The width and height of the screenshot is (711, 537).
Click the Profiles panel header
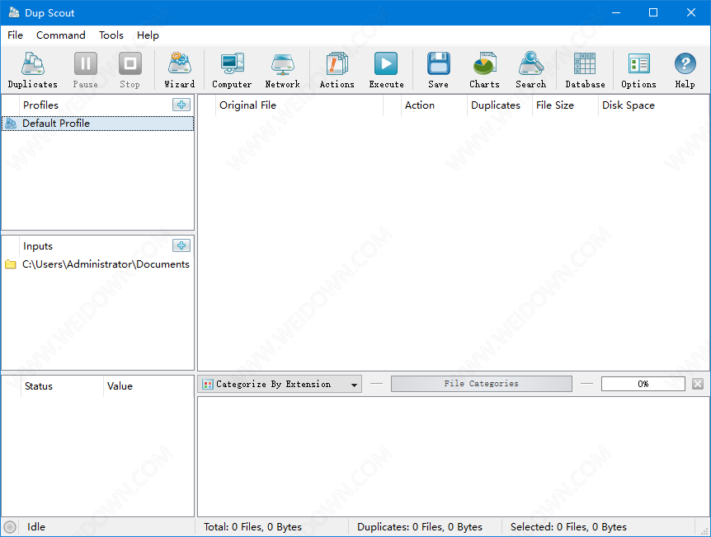(40, 105)
